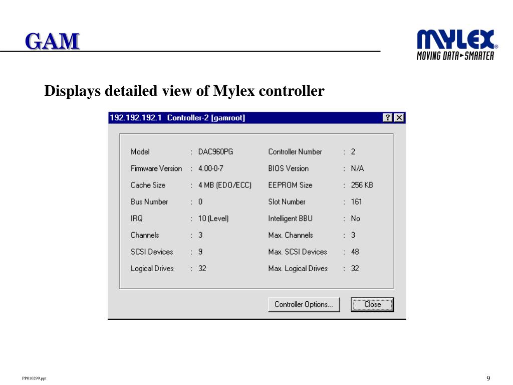The height and width of the screenshot is (385, 513).
Task: Click the Max. SCSI Devices value 48
Action: coord(355,252)
